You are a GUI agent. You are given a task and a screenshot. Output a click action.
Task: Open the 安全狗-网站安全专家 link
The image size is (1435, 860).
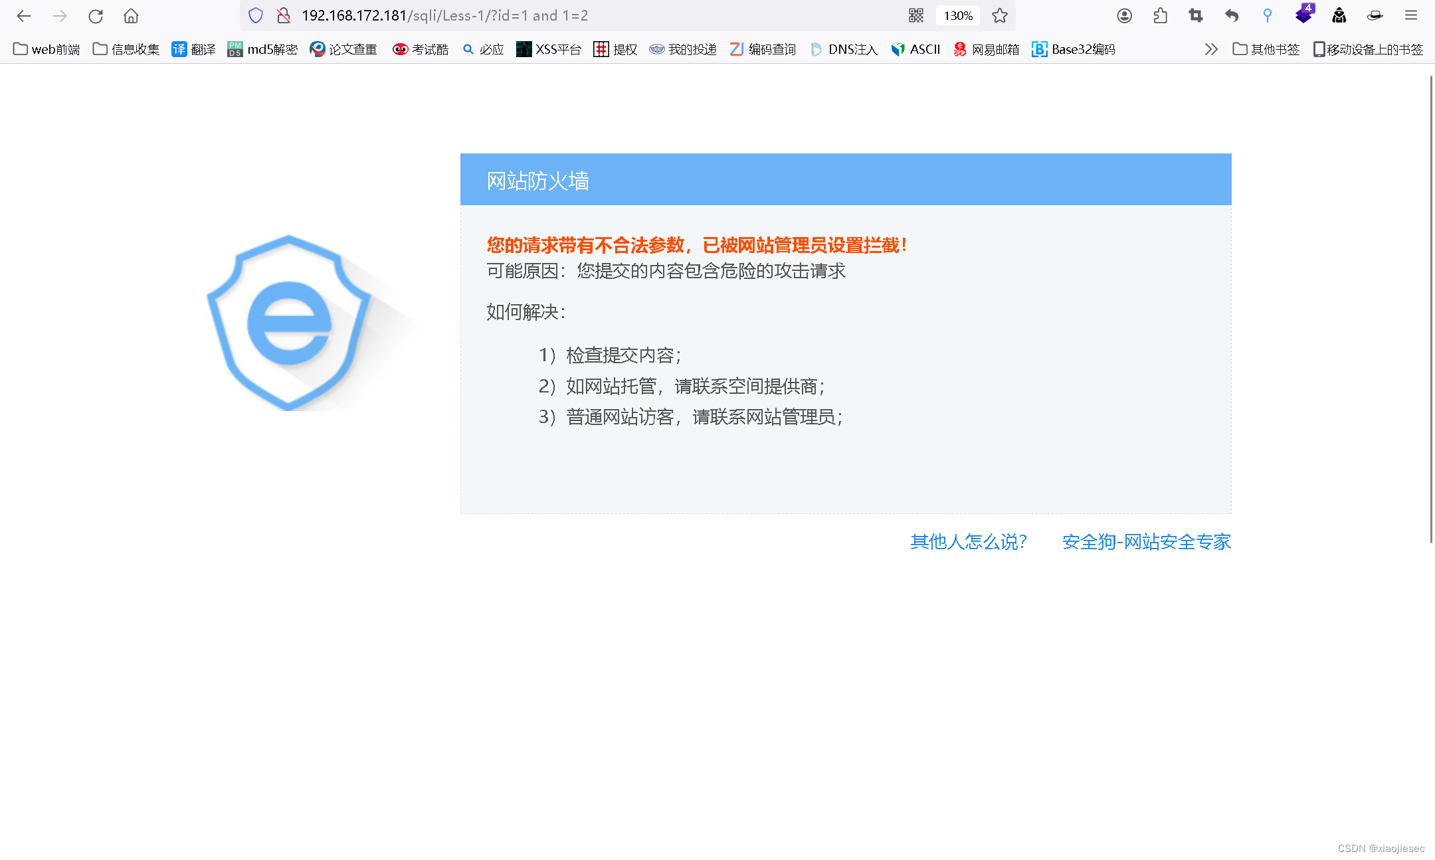click(x=1147, y=542)
